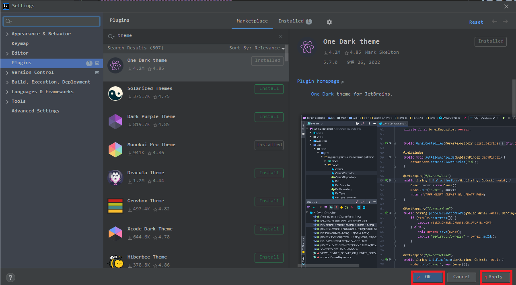The height and width of the screenshot is (285, 516).
Task: Click Installed button for Monokai Pro Theme
Action: click(x=269, y=145)
